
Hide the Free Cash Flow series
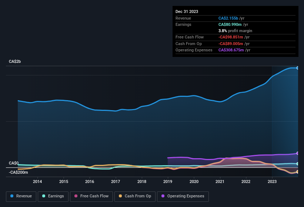91,196
